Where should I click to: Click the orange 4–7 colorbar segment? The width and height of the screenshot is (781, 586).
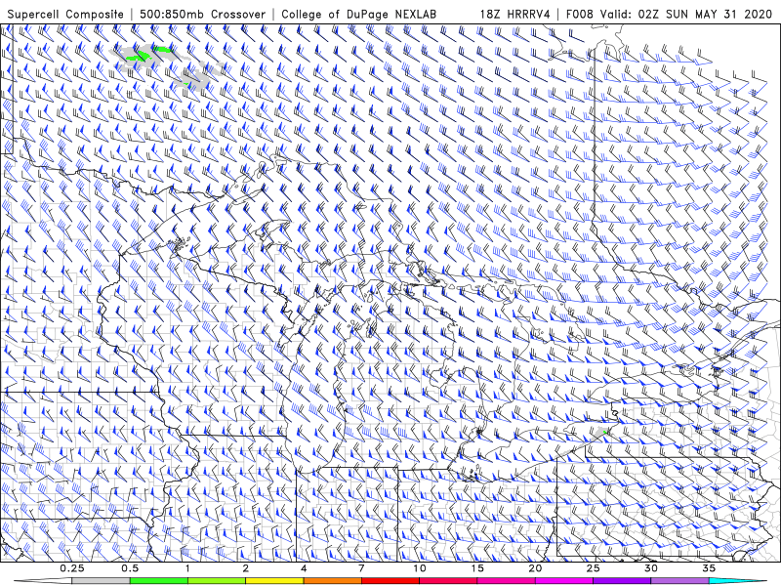333,581
